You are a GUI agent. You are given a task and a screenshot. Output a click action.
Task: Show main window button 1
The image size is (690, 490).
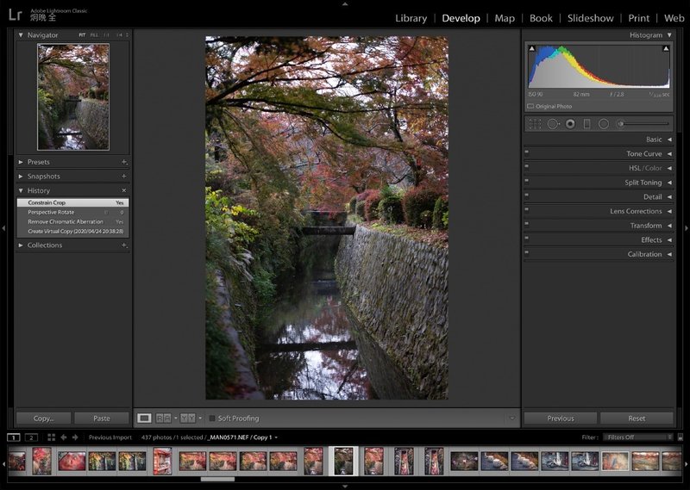pyautogui.click(x=14, y=437)
